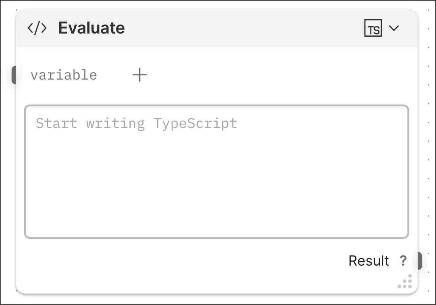Select the TS language icon
The image size is (436, 305).
373,28
